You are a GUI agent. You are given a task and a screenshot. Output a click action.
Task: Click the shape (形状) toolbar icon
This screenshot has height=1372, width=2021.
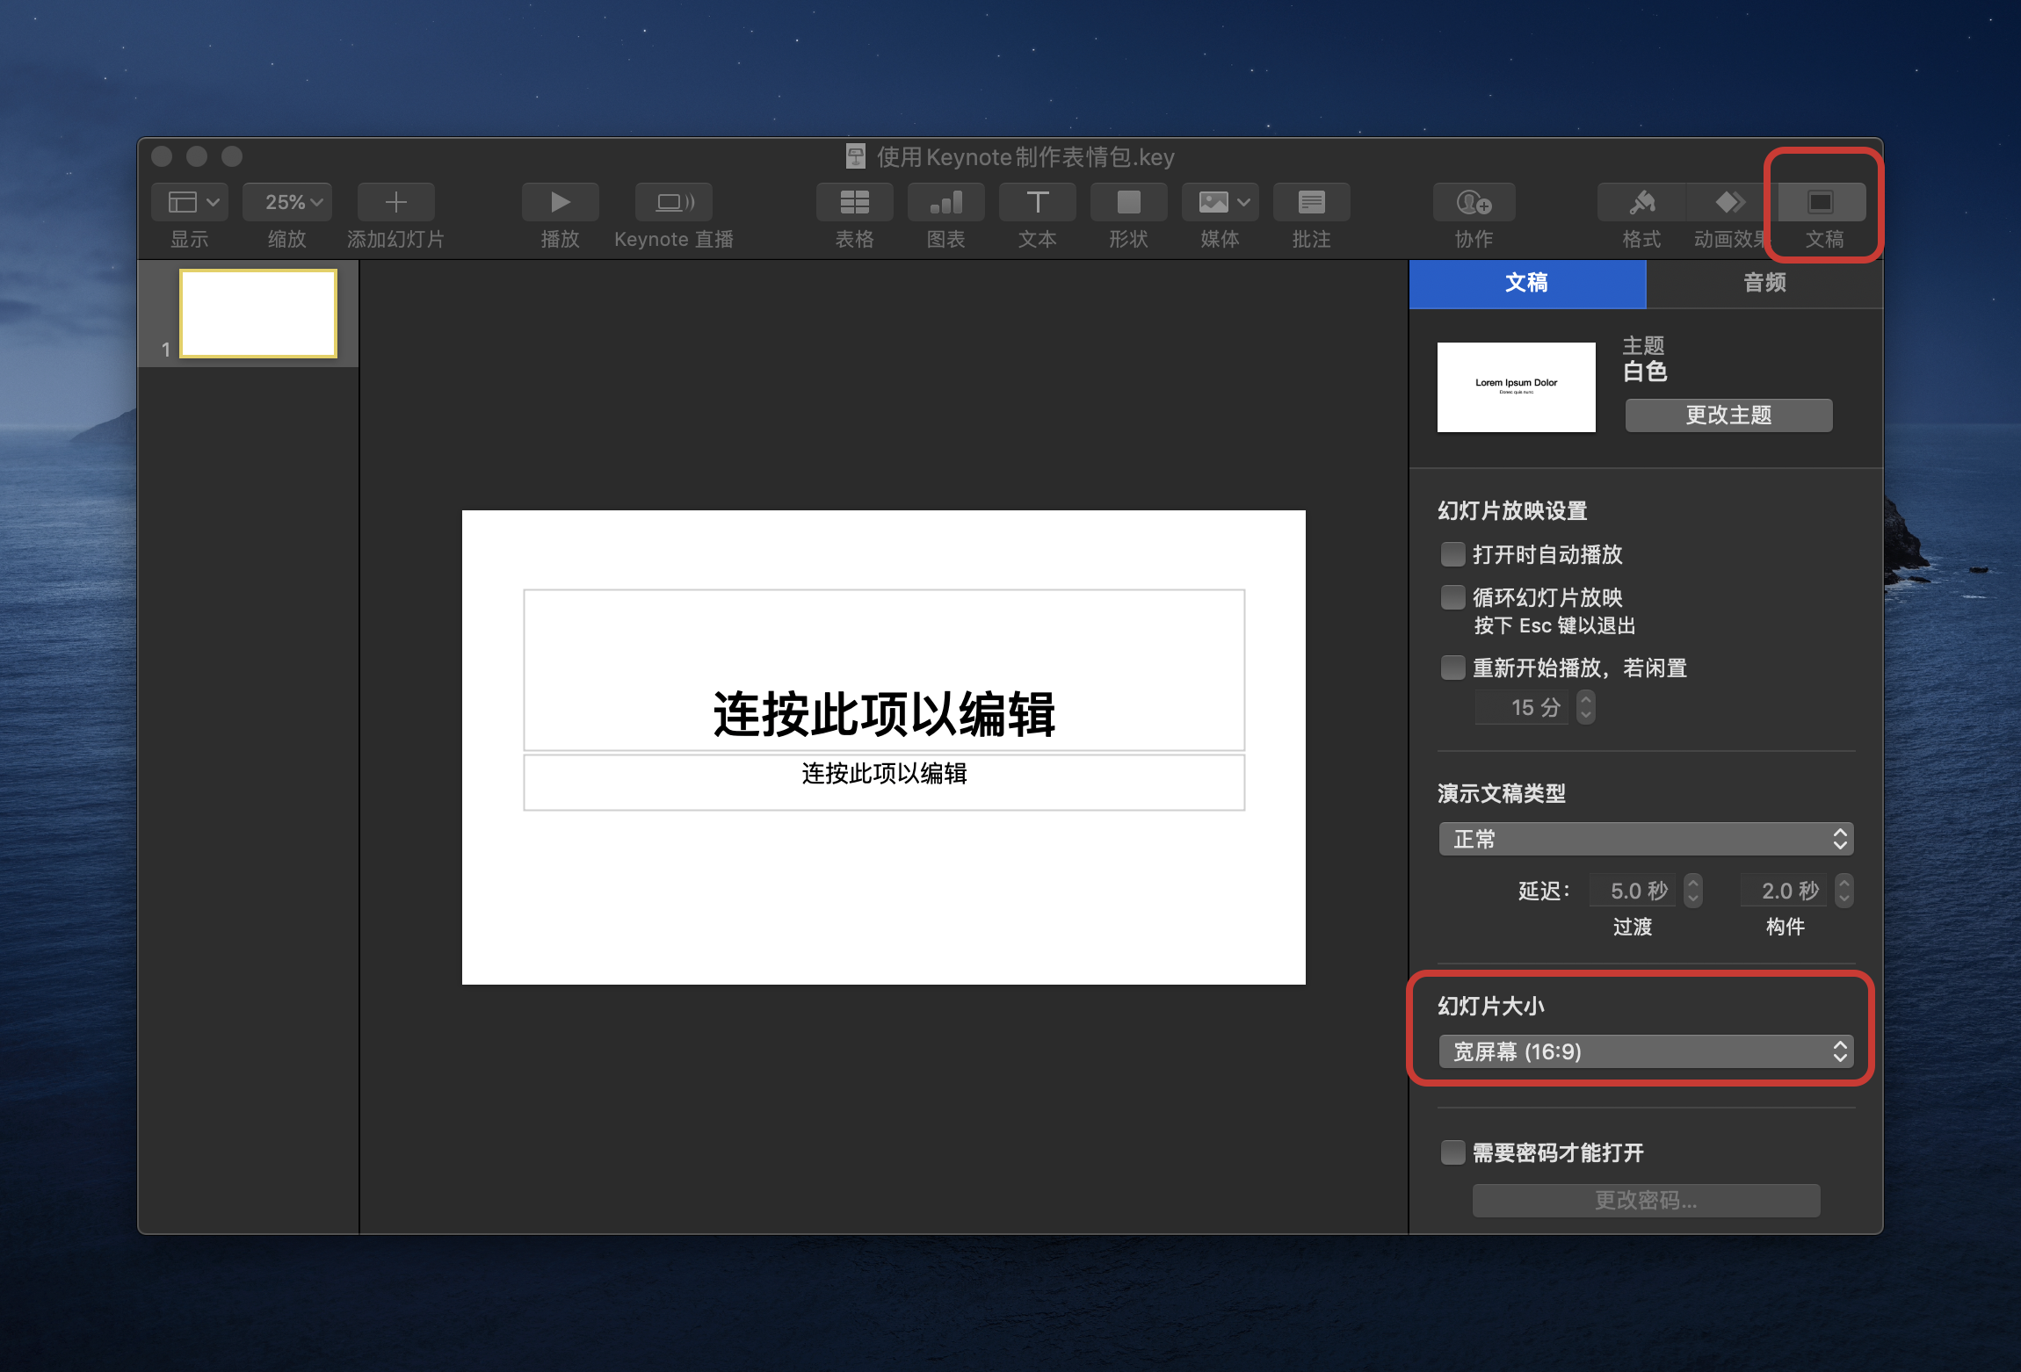[1128, 203]
